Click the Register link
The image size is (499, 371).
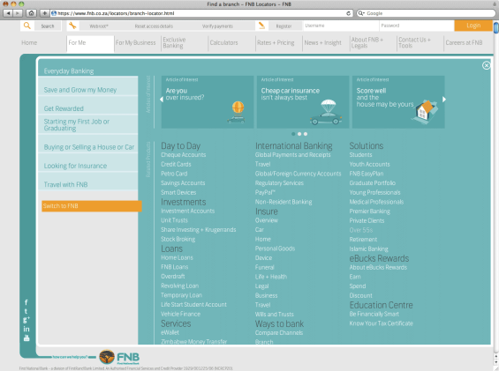coord(284,26)
